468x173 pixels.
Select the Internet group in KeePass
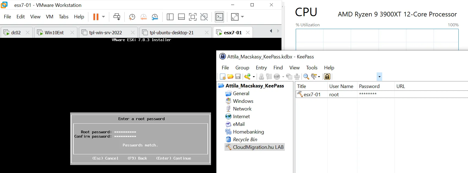241,117
